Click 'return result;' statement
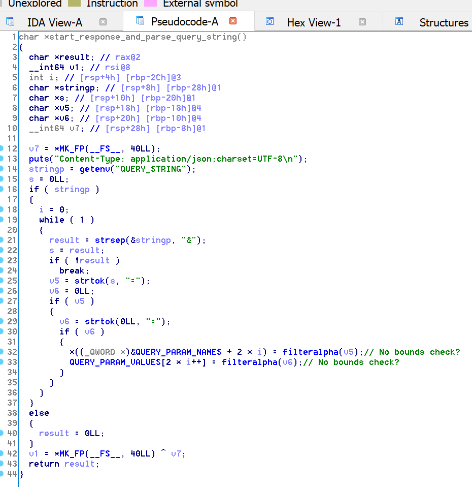Screen dimensions: 472x487 pyautogui.click(x=64, y=464)
